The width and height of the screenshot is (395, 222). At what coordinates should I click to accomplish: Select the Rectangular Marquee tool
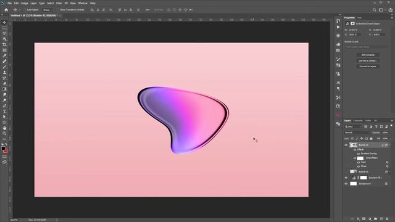[x=4, y=28]
